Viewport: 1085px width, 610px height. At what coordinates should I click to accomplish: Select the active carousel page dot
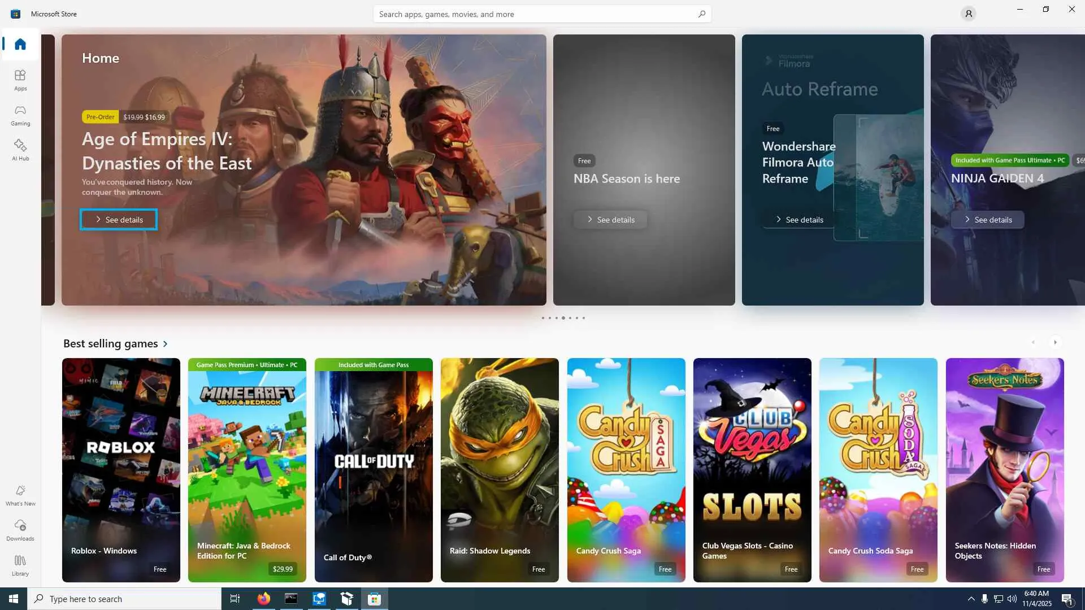click(563, 318)
